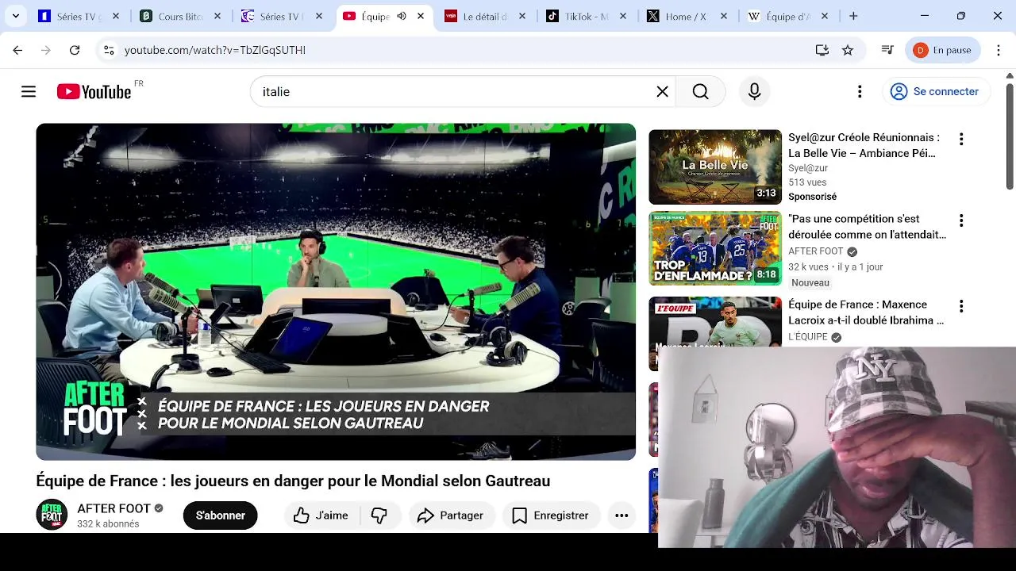Click the 332 k abonnés text
This screenshot has width=1016, height=571.
point(108,524)
